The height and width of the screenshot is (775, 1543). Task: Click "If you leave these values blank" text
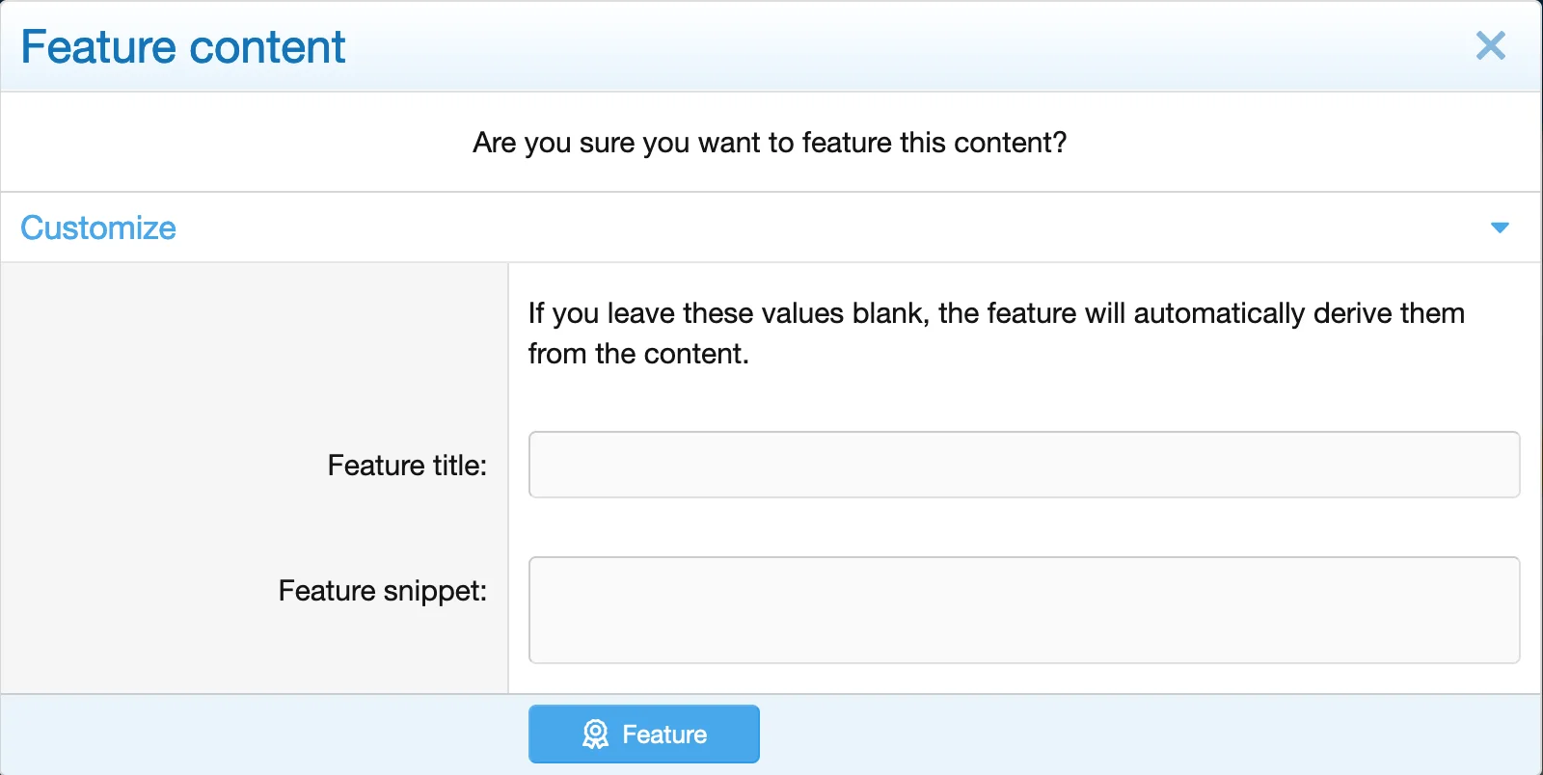pyautogui.click(x=728, y=313)
